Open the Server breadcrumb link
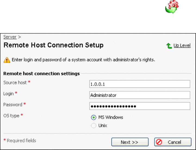This screenshot has height=150, width=196. [x=10, y=37]
